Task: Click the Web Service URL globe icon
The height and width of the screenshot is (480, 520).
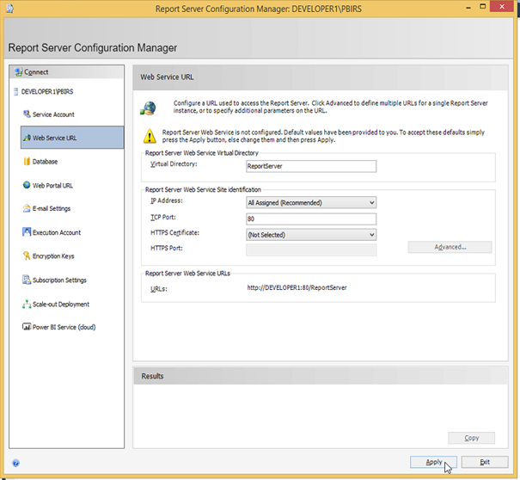Action: 27,138
